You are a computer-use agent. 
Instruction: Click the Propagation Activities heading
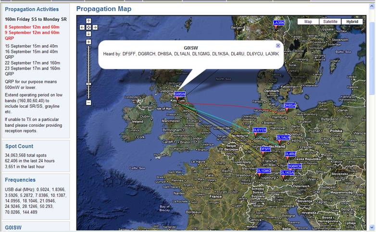[x=32, y=9]
